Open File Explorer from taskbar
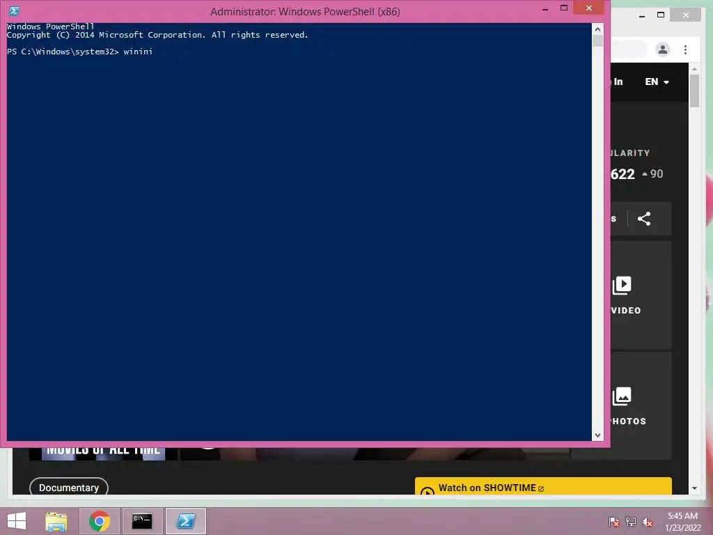Viewport: 713px width, 535px height. click(x=56, y=521)
